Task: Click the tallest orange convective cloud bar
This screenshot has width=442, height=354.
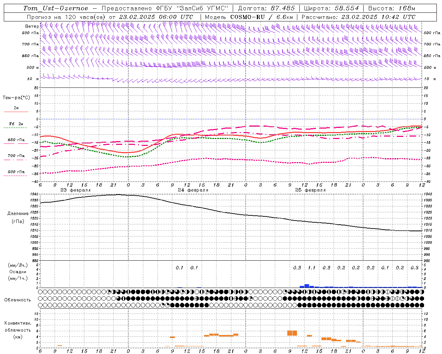Action: pos(292,333)
